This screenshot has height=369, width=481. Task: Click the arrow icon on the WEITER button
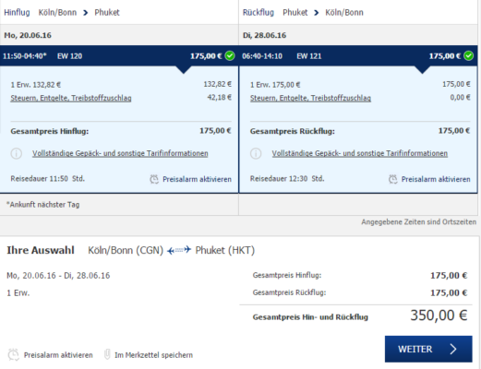(453, 349)
